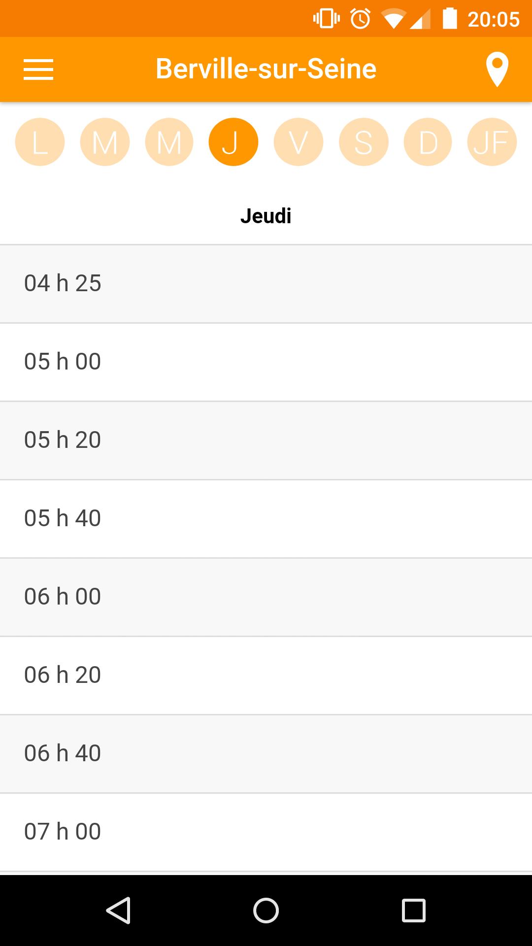Screen dimensions: 532x946
Task: Select the Samedi (S) day circle
Action: coord(364,142)
